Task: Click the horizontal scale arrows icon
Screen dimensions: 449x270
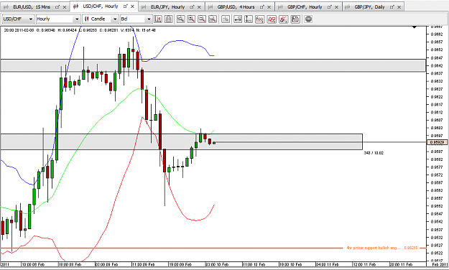Action: [x=238, y=19]
